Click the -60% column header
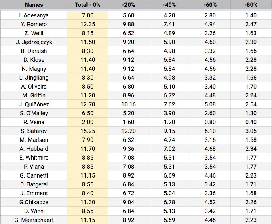 click(210, 5)
